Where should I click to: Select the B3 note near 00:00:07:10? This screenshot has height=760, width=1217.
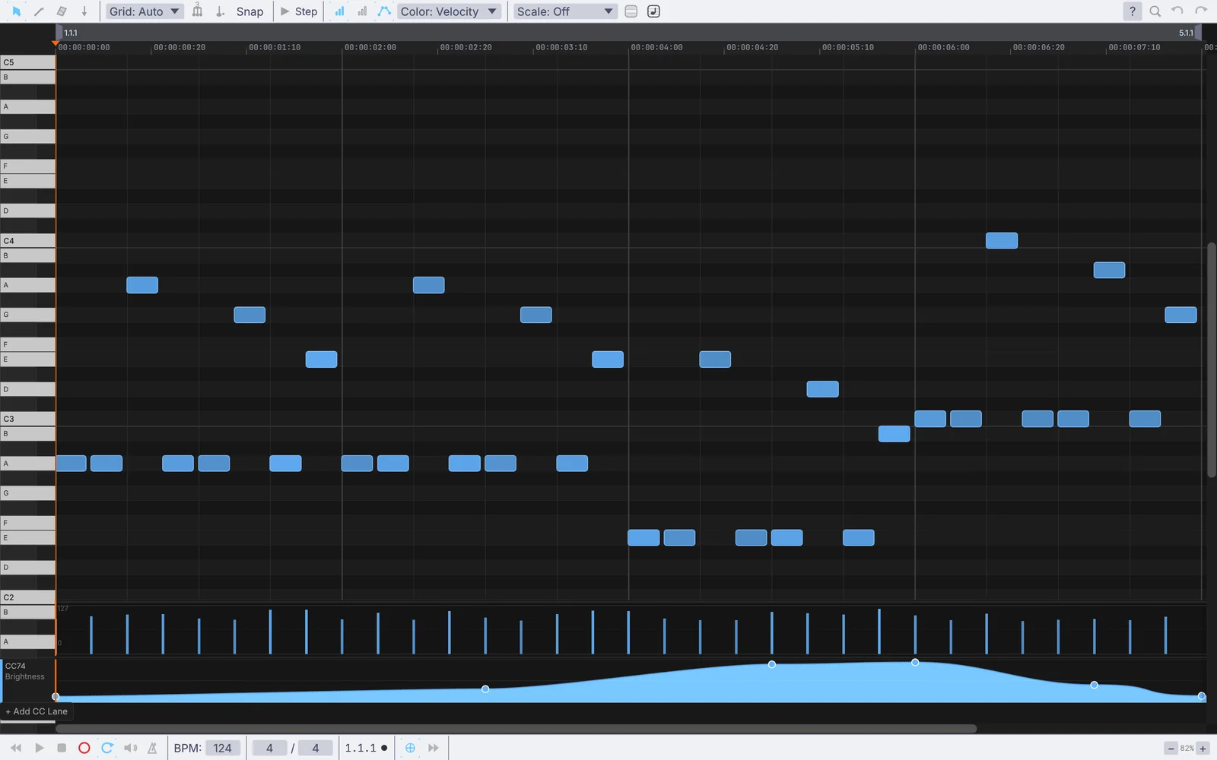pos(1109,270)
